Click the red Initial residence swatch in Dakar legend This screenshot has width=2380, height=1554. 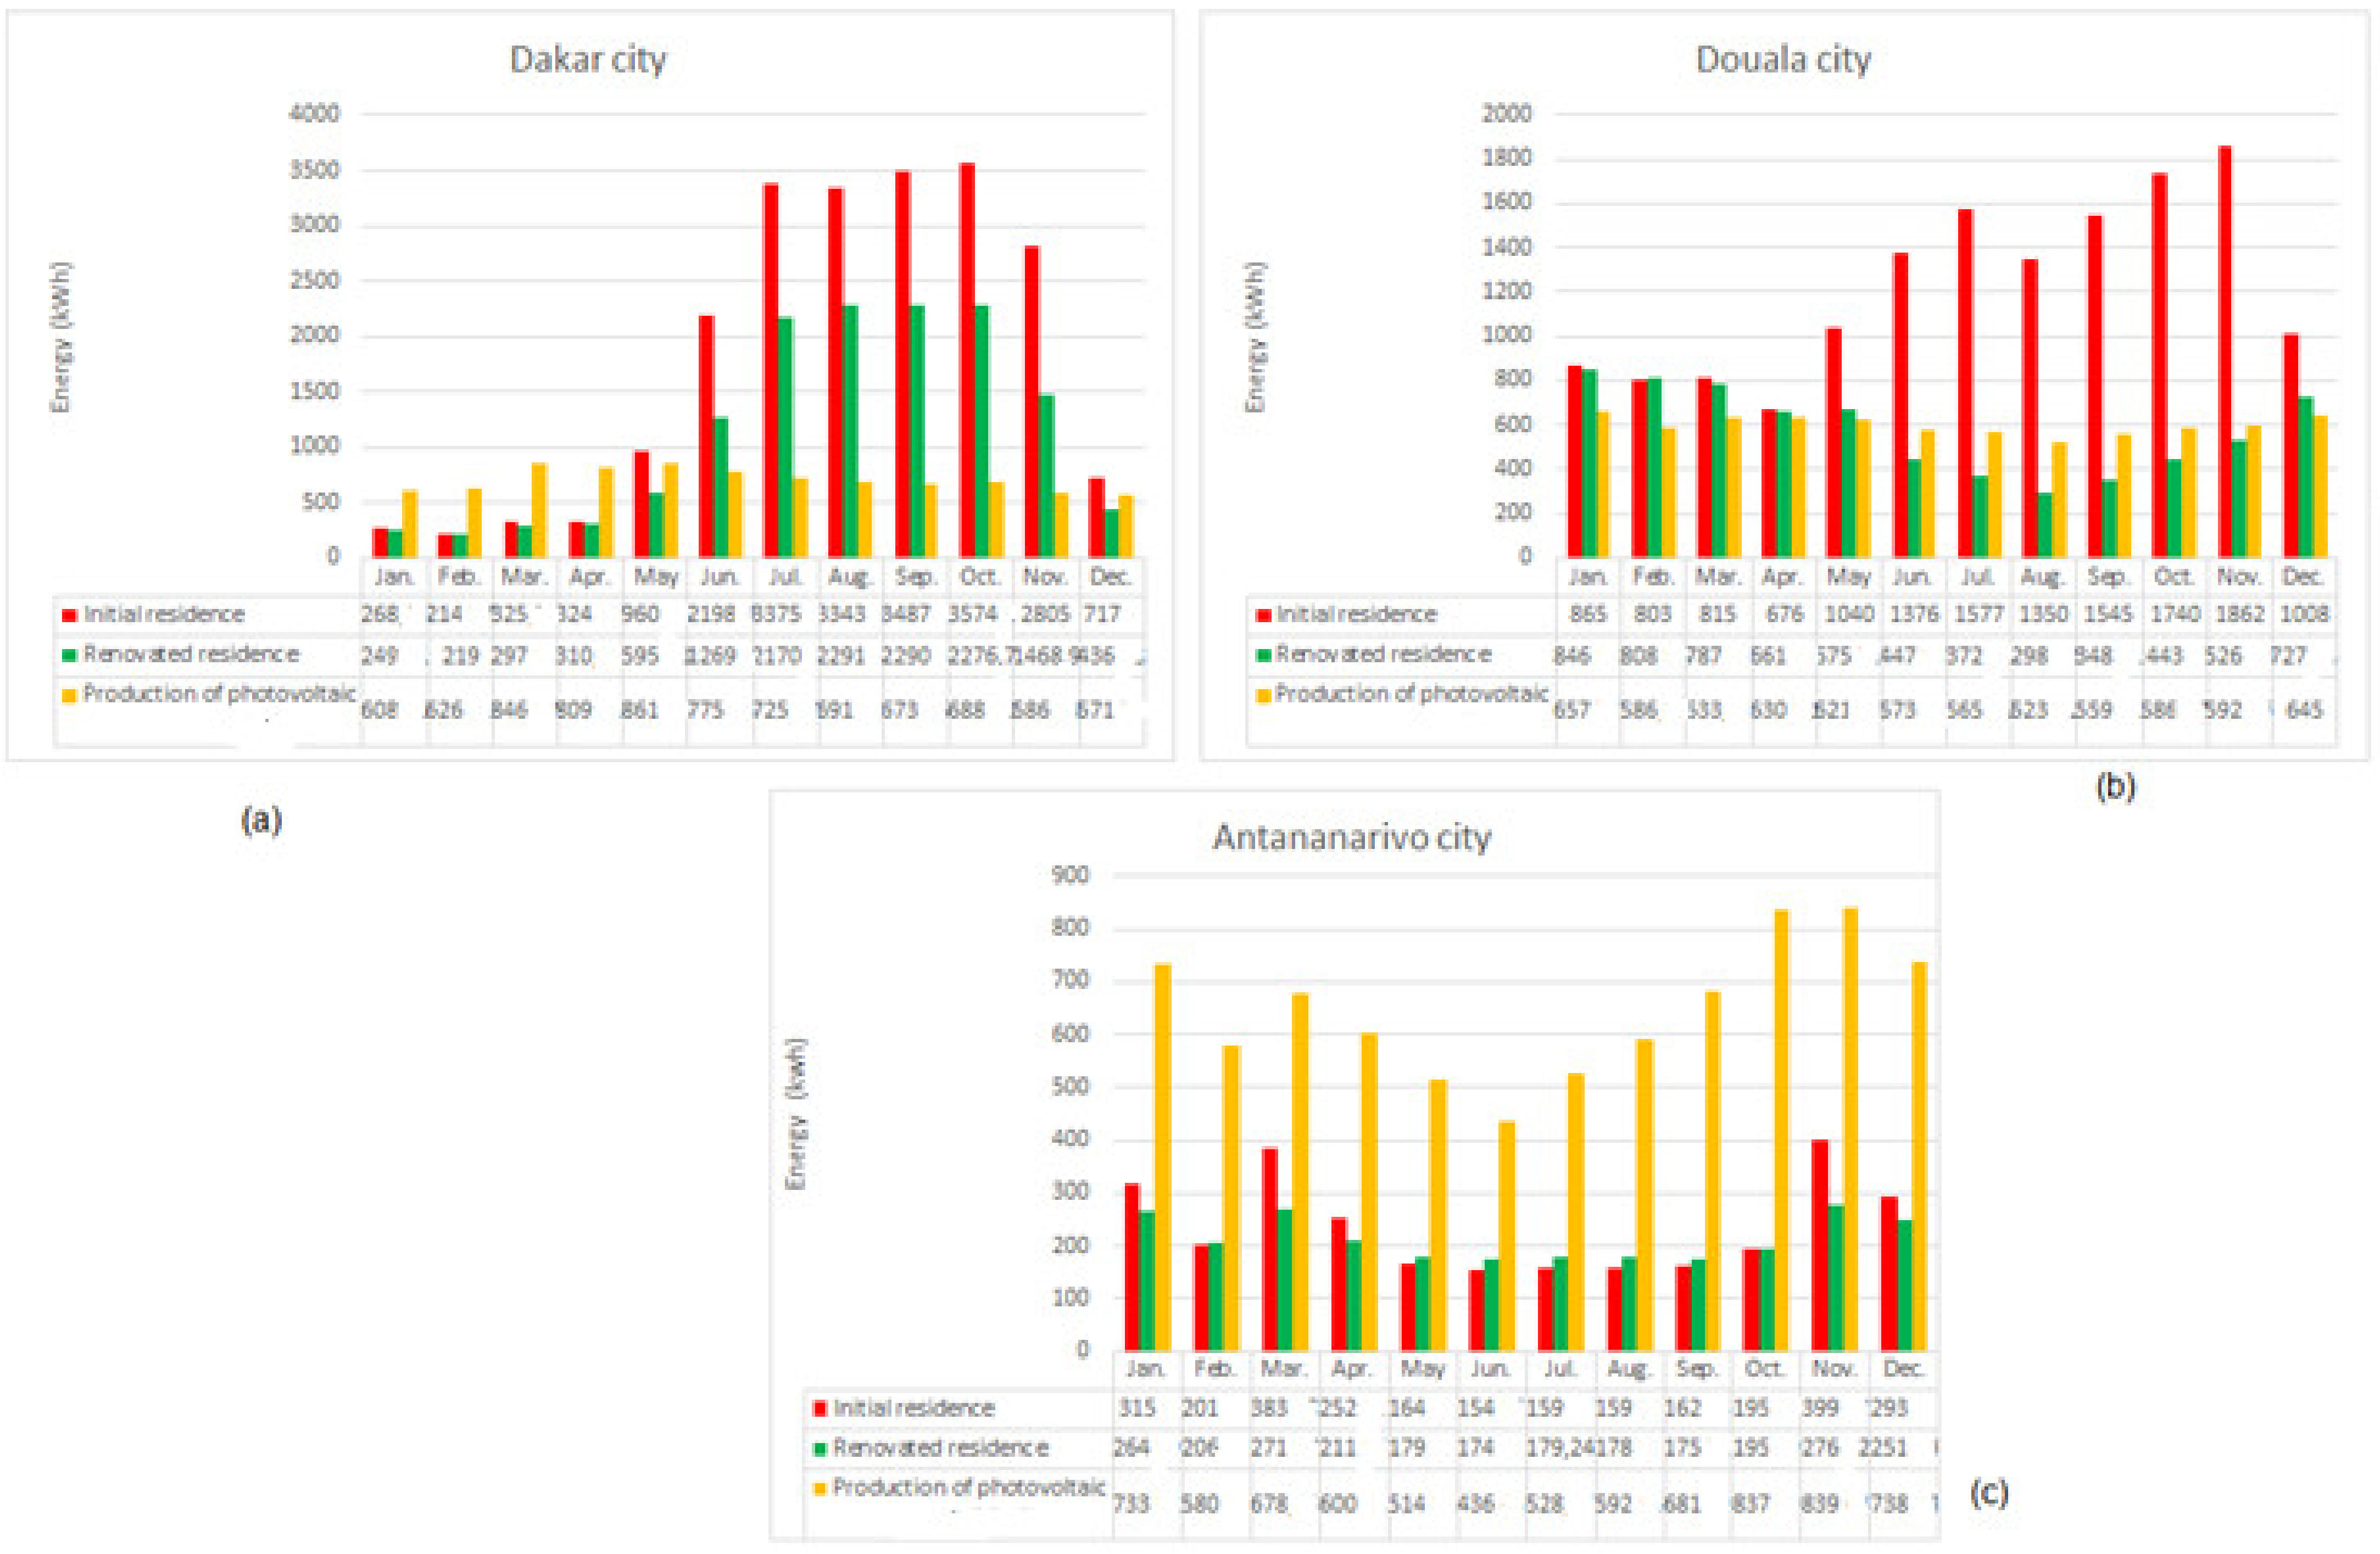tap(69, 615)
